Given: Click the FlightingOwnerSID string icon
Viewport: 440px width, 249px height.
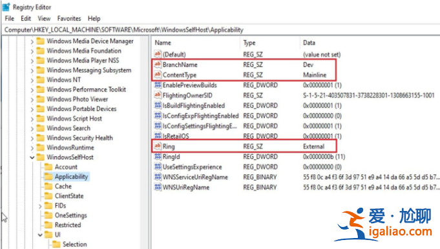Looking at the screenshot, I should pos(158,95).
